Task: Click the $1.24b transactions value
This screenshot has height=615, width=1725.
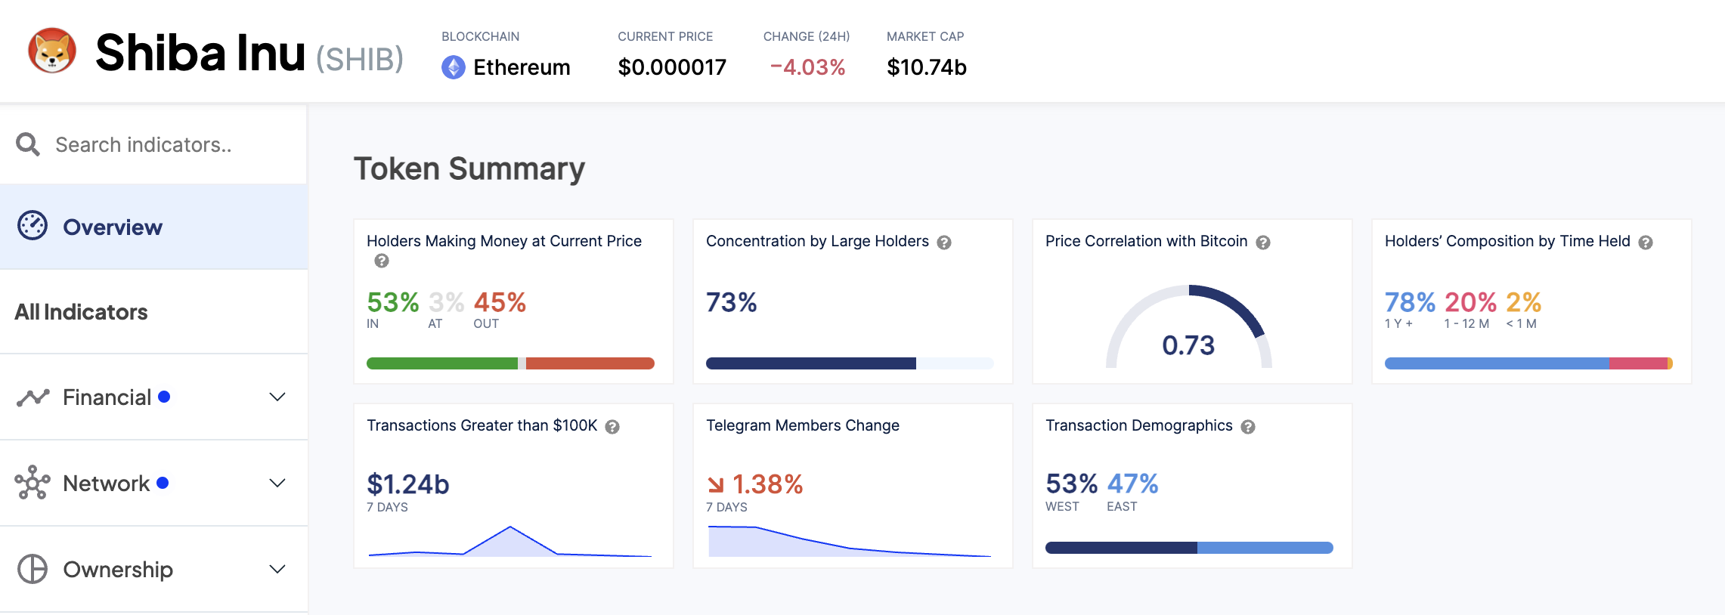Action: point(407,484)
